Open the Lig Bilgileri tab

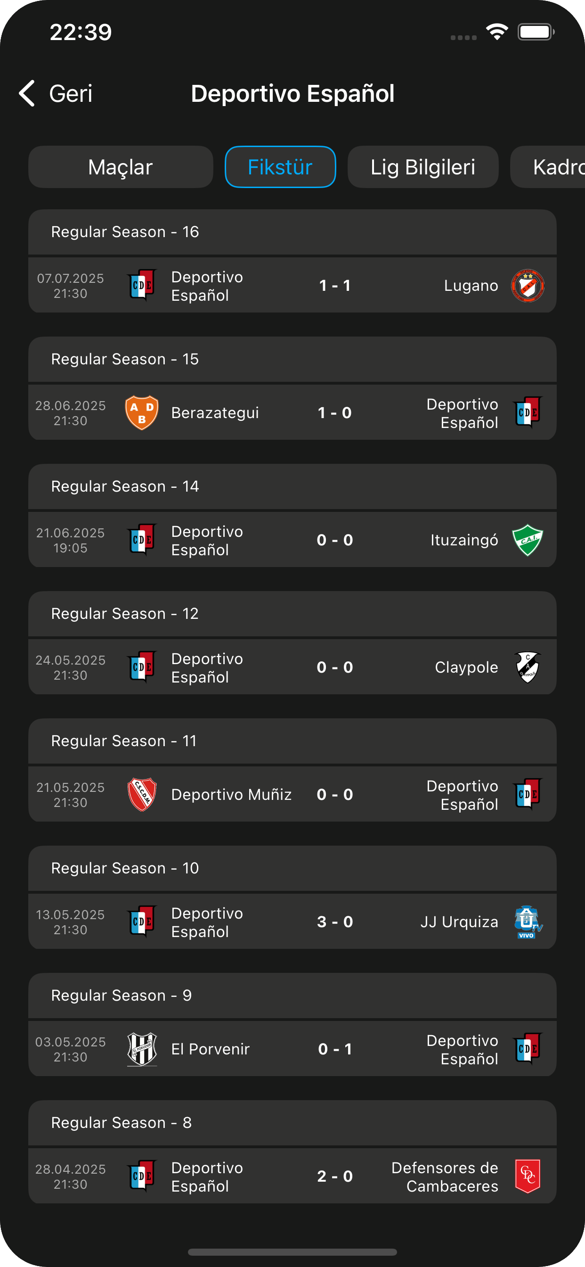[423, 167]
